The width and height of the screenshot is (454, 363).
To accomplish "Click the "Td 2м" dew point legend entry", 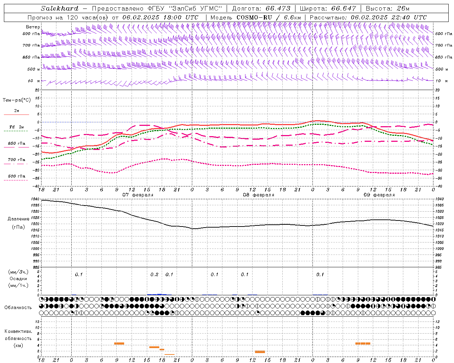I will pos(17,127).
